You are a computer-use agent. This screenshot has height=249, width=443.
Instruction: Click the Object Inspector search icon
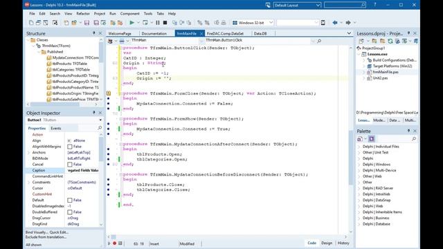pyautogui.click(x=100, y=128)
